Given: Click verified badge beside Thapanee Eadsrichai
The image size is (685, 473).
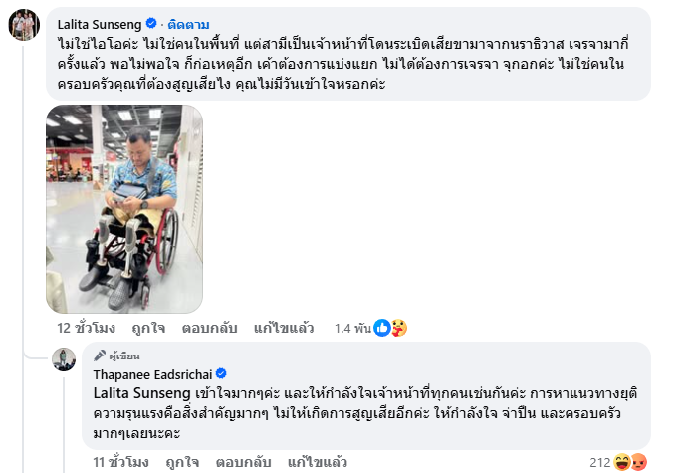Looking at the screenshot, I should click(221, 373).
